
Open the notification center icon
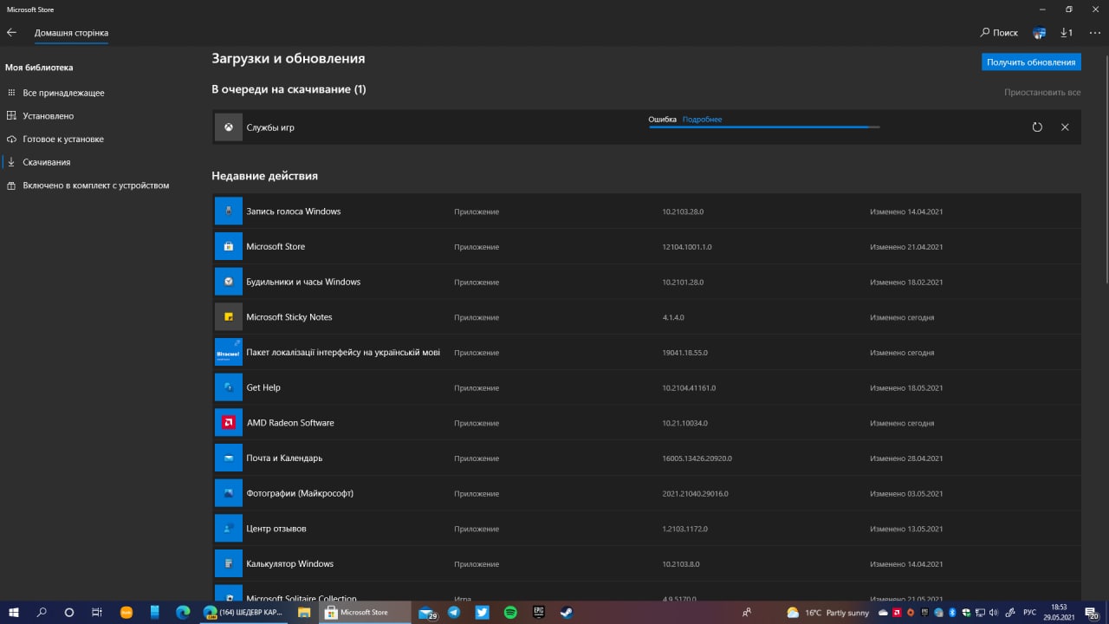(1093, 612)
